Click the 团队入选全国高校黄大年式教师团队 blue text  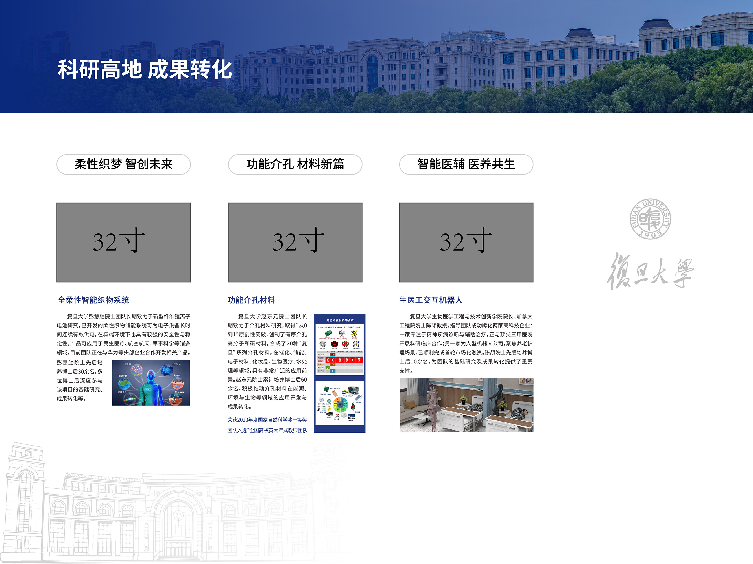(x=268, y=430)
